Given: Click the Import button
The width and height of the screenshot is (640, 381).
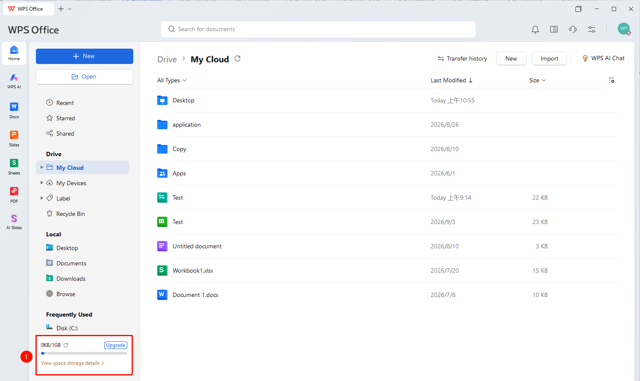Looking at the screenshot, I should (549, 58).
